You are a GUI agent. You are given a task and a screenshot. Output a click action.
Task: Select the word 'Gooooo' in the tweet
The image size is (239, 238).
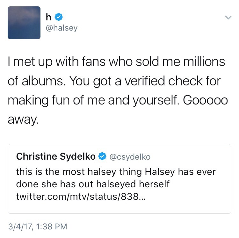coord(205,100)
